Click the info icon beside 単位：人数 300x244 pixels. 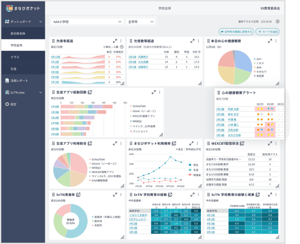(x=121, y=47)
